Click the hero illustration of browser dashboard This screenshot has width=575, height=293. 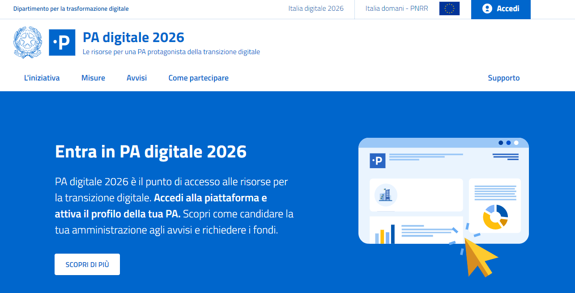[443, 207]
